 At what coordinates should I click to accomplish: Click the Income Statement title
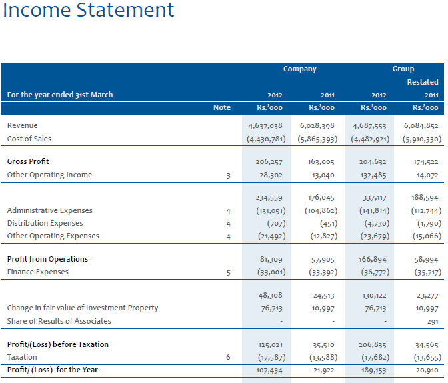[x=89, y=11]
